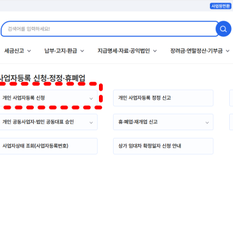Click chevron on 개인 사업자등록 신청 card
The height and width of the screenshot is (233, 233).
91,98
